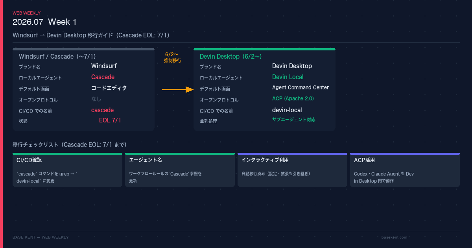Screen dimensions: 472x248
Task: Click the 'ワークフロールールの 'Cascade' 参照を更新' description
Action: point(165,177)
